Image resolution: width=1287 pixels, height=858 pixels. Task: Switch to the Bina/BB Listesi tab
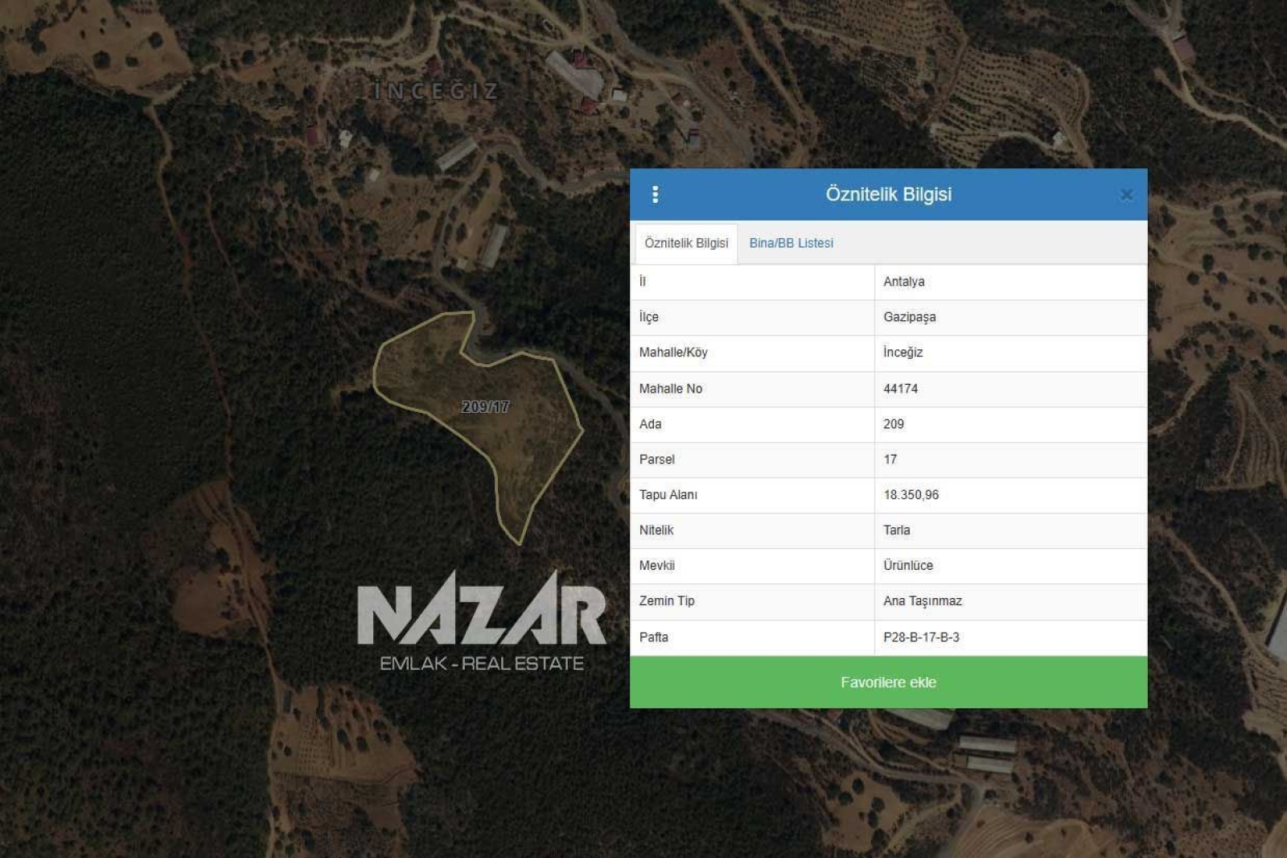click(791, 243)
